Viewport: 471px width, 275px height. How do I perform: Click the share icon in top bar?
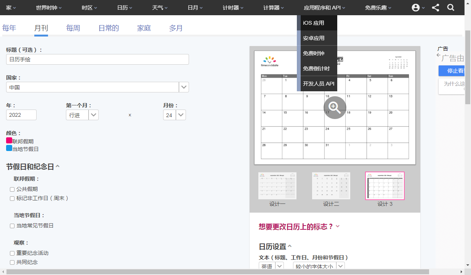436,8
